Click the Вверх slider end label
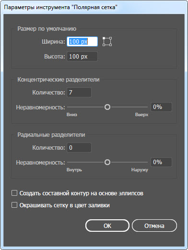 141,115
